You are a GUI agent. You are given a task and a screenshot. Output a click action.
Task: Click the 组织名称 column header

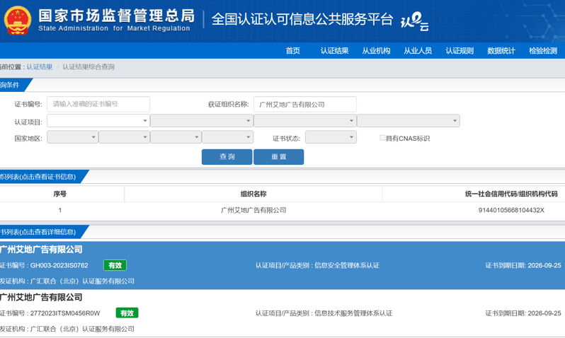[253, 194]
